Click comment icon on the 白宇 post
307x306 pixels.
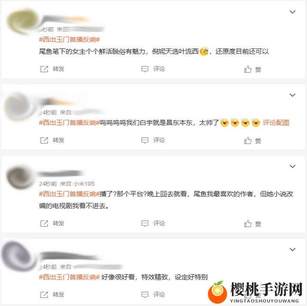coord(145,140)
